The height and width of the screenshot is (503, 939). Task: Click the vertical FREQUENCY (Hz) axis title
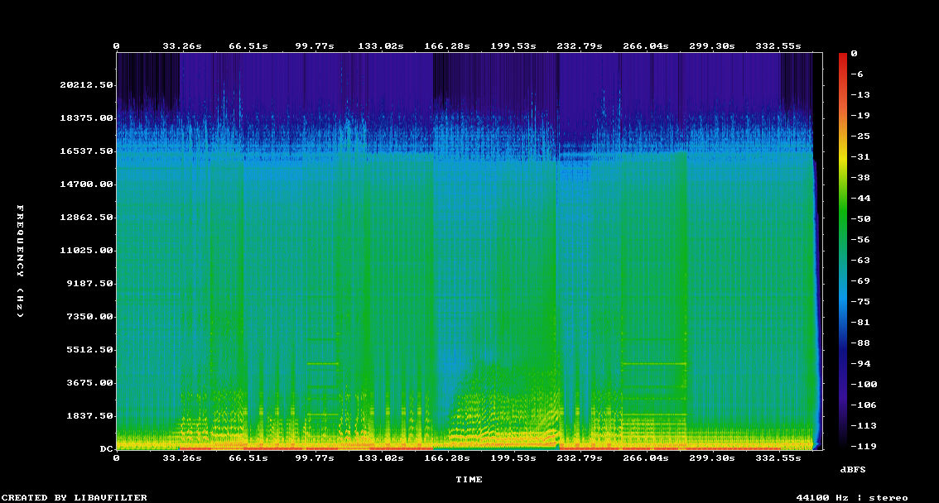[x=21, y=261]
